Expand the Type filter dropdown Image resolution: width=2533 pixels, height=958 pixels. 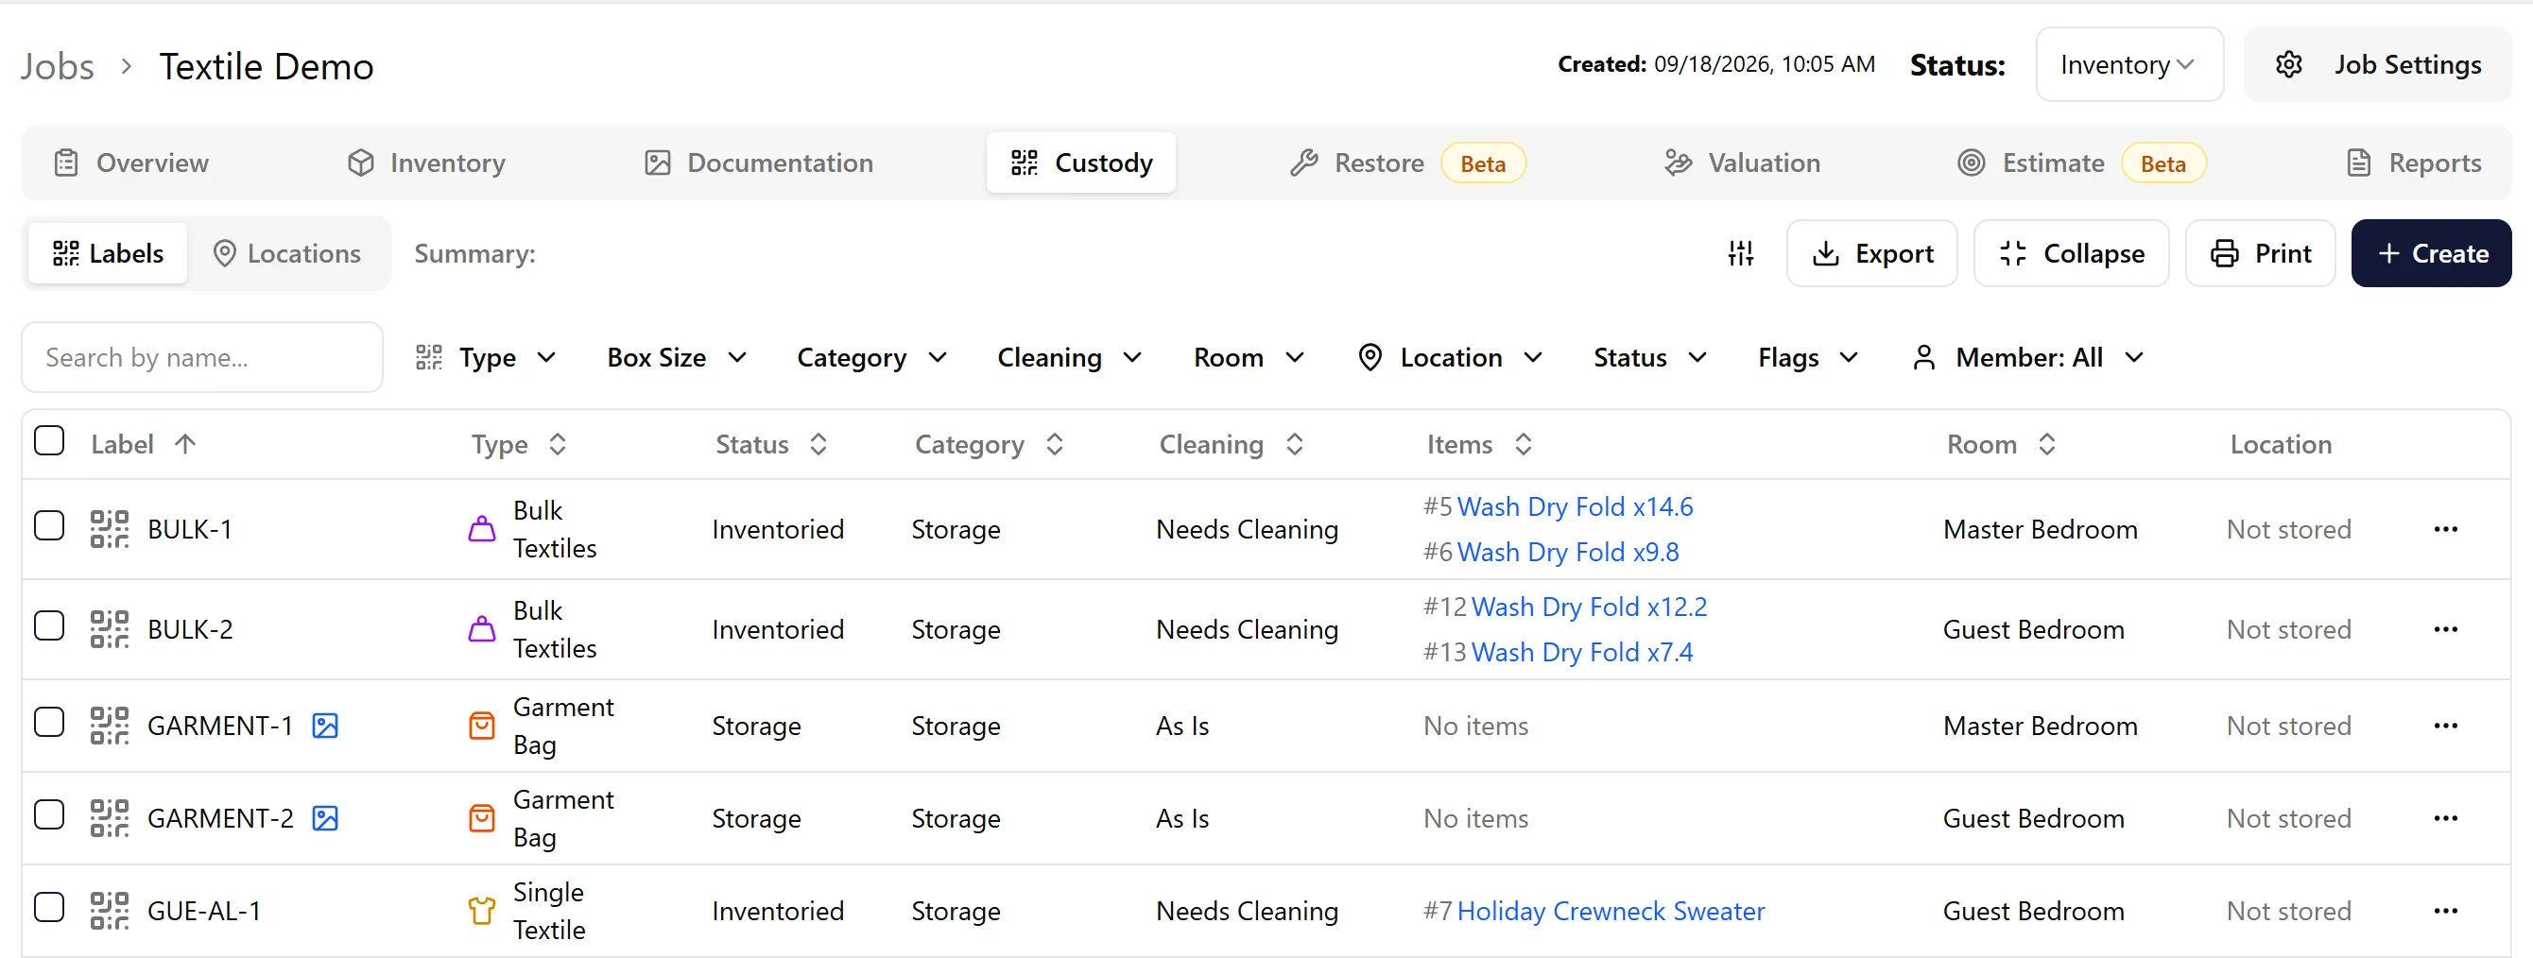[486, 358]
